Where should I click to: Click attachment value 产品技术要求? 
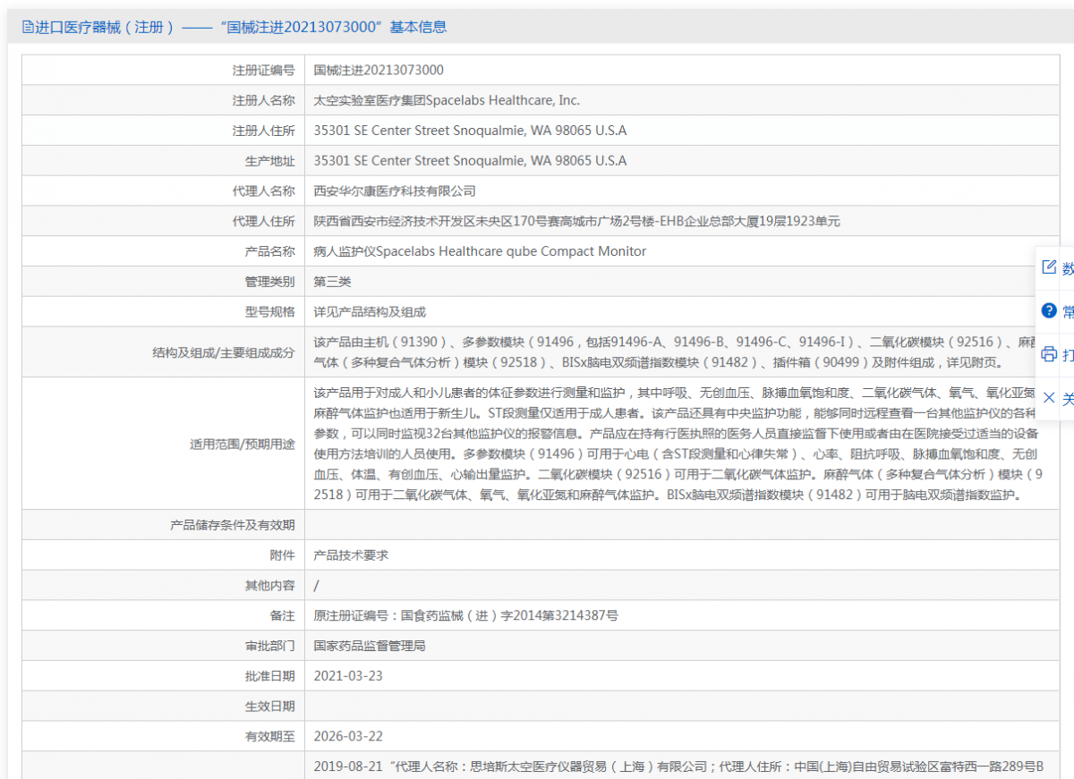click(x=351, y=555)
